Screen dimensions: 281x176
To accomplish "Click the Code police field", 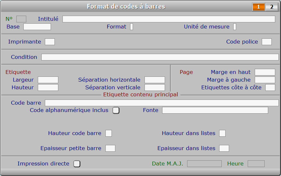I will [x=267, y=42].
